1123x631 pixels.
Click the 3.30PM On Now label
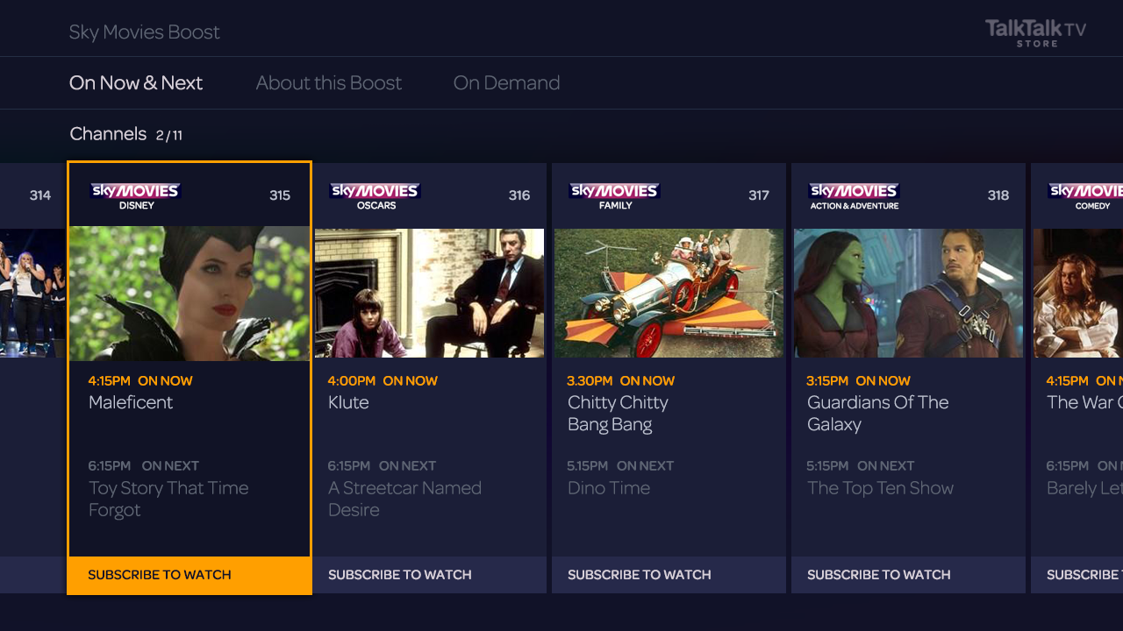621,381
